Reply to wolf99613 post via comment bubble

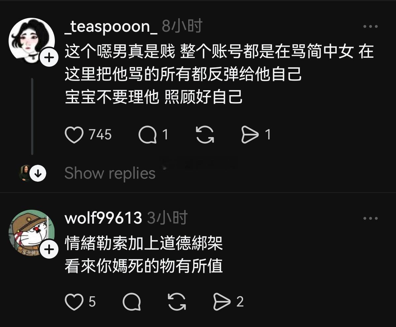[131, 302]
